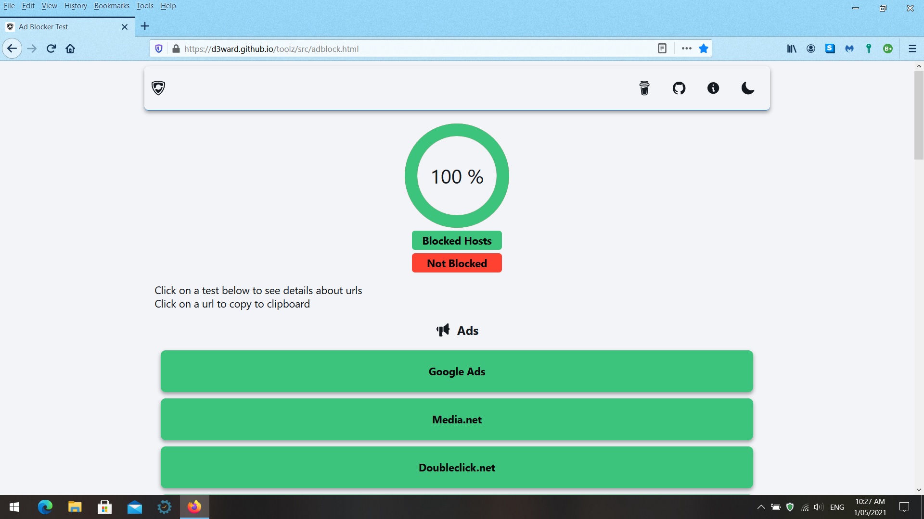
Task: Expand the Google Ads test details
Action: 457,371
